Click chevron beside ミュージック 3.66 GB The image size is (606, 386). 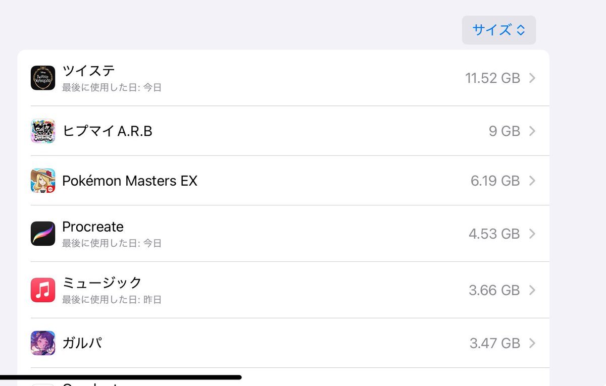(532, 290)
